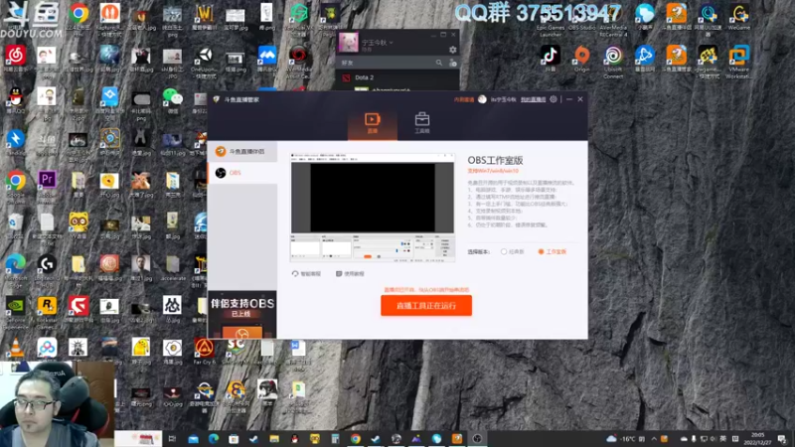Open the 智能教程 tutorial link
Image resolution: width=795 pixels, height=447 pixels.
(307, 274)
